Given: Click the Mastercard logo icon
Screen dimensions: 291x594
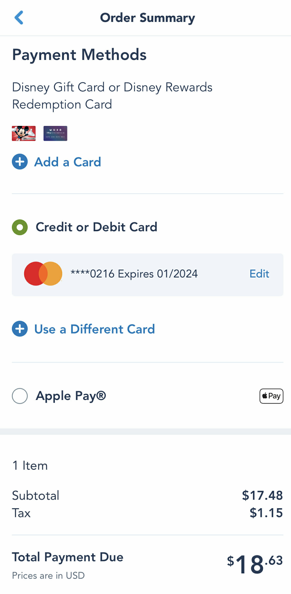Looking at the screenshot, I should tap(43, 274).
